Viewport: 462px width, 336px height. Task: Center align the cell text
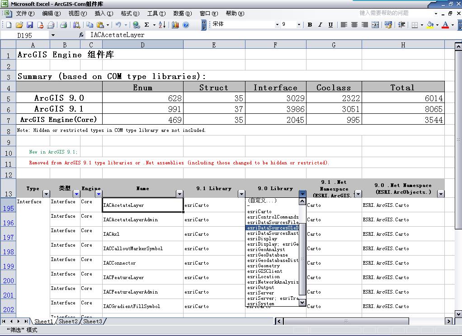click(354, 25)
